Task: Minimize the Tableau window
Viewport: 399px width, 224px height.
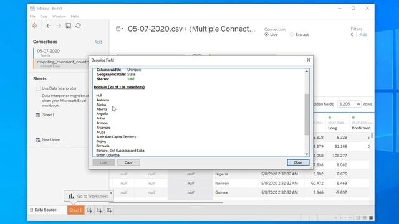Action: pos(339,8)
